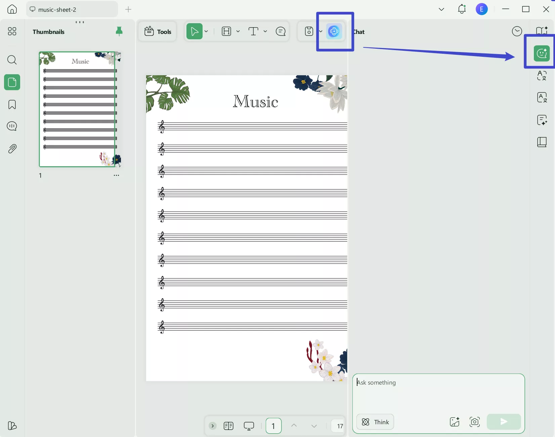Click the send button in the chat box

(x=504, y=422)
